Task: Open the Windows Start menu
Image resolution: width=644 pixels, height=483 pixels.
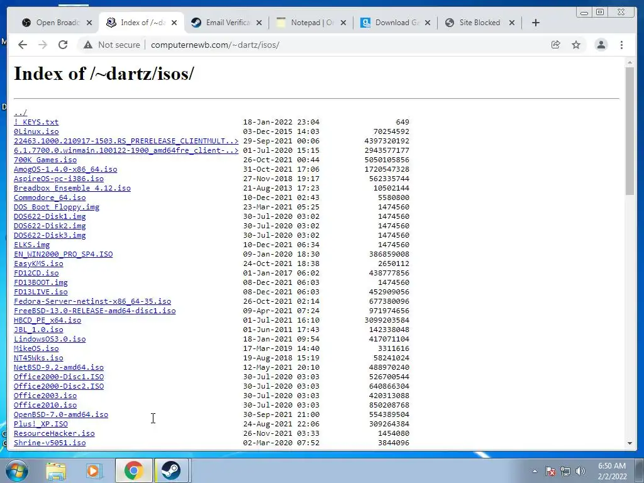Action: click(x=16, y=470)
